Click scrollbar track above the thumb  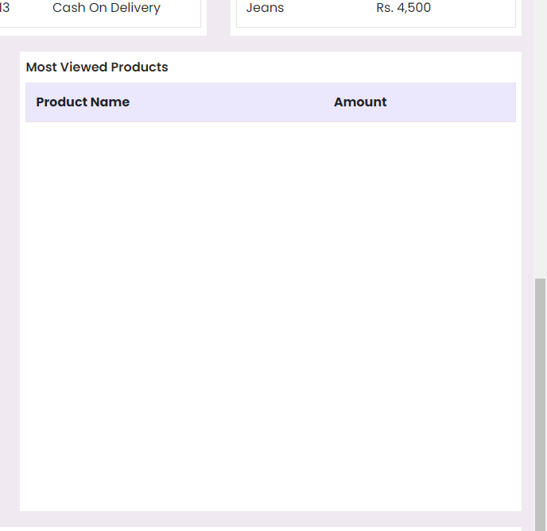click(540, 139)
